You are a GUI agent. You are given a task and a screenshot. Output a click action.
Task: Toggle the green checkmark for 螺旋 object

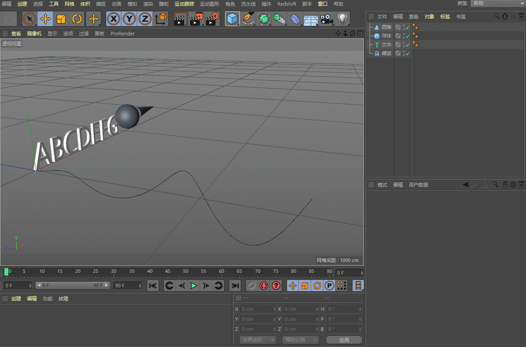point(408,53)
